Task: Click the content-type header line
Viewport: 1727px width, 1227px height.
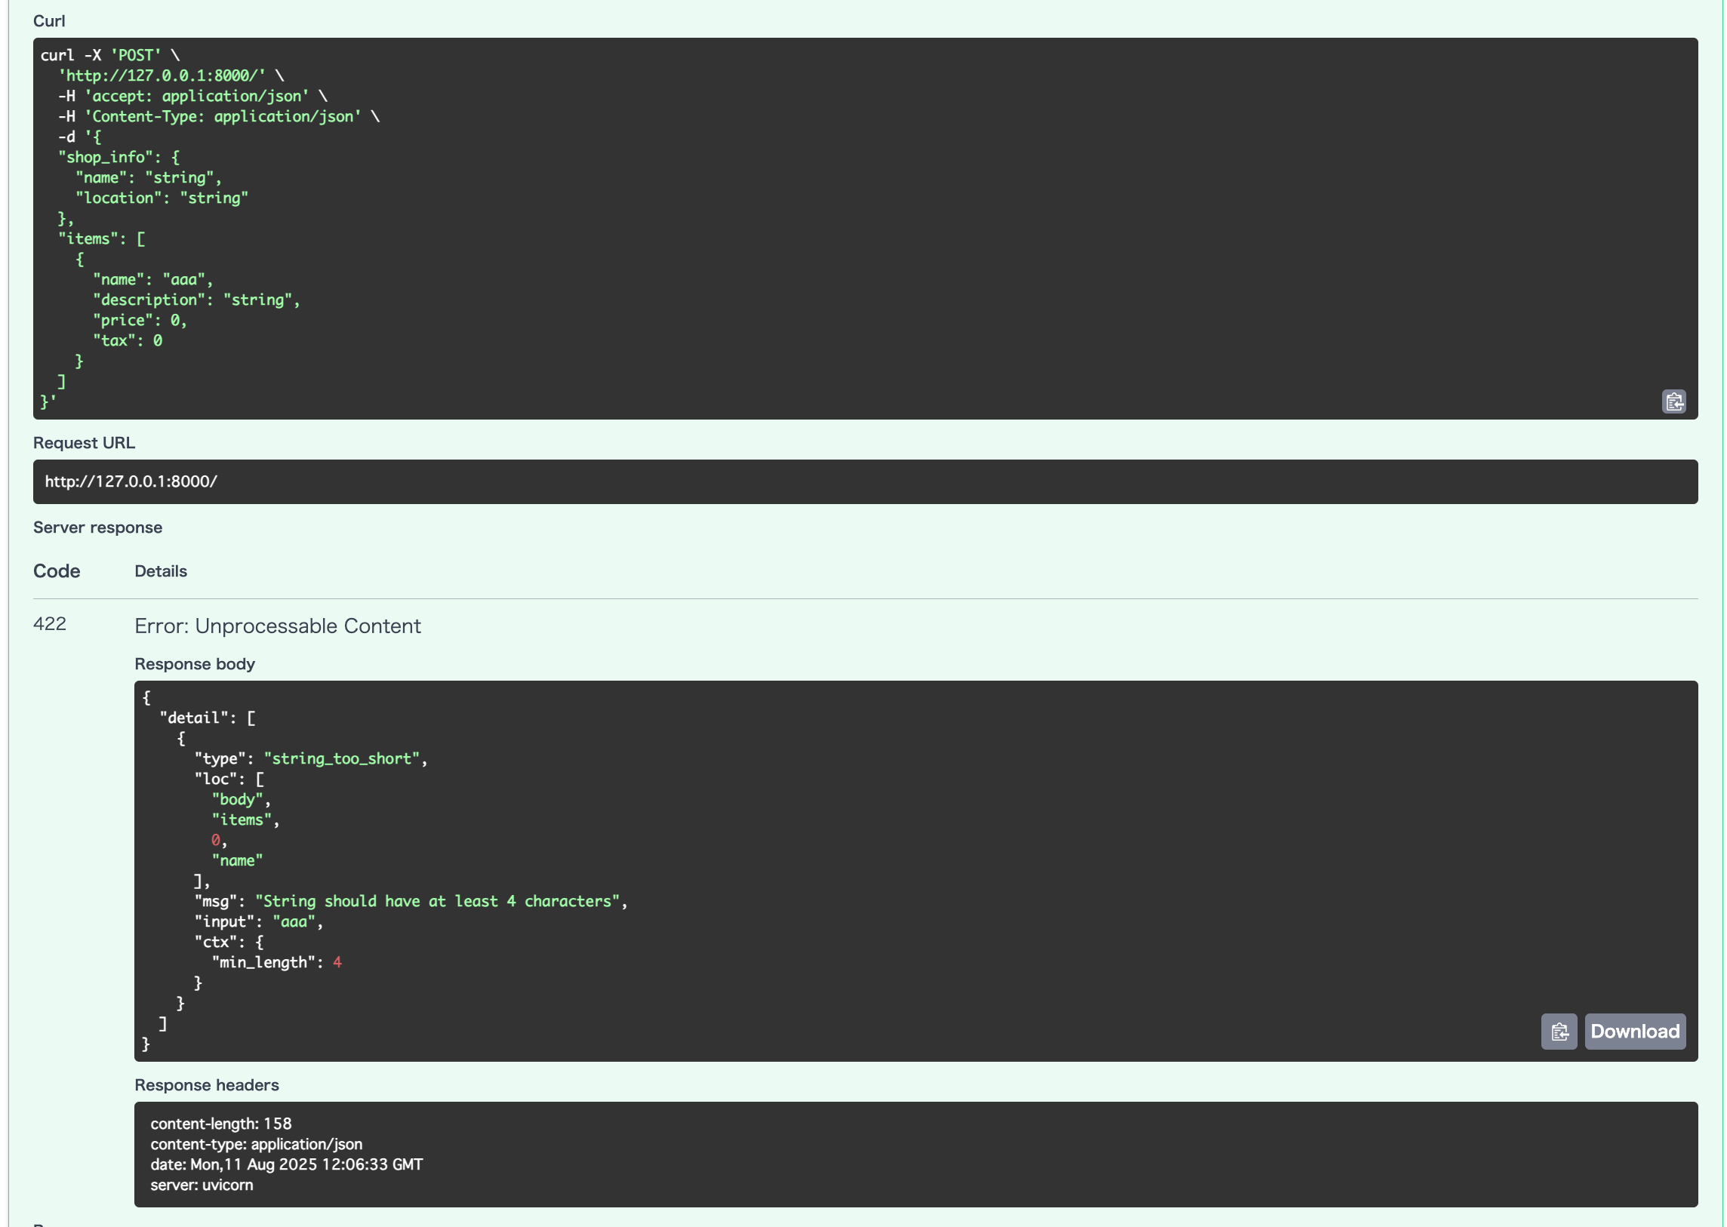Action: (x=256, y=1144)
